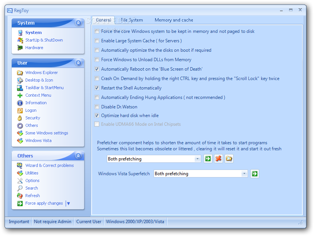
Task: Open prefetch folder button
Action: (x=229, y=159)
